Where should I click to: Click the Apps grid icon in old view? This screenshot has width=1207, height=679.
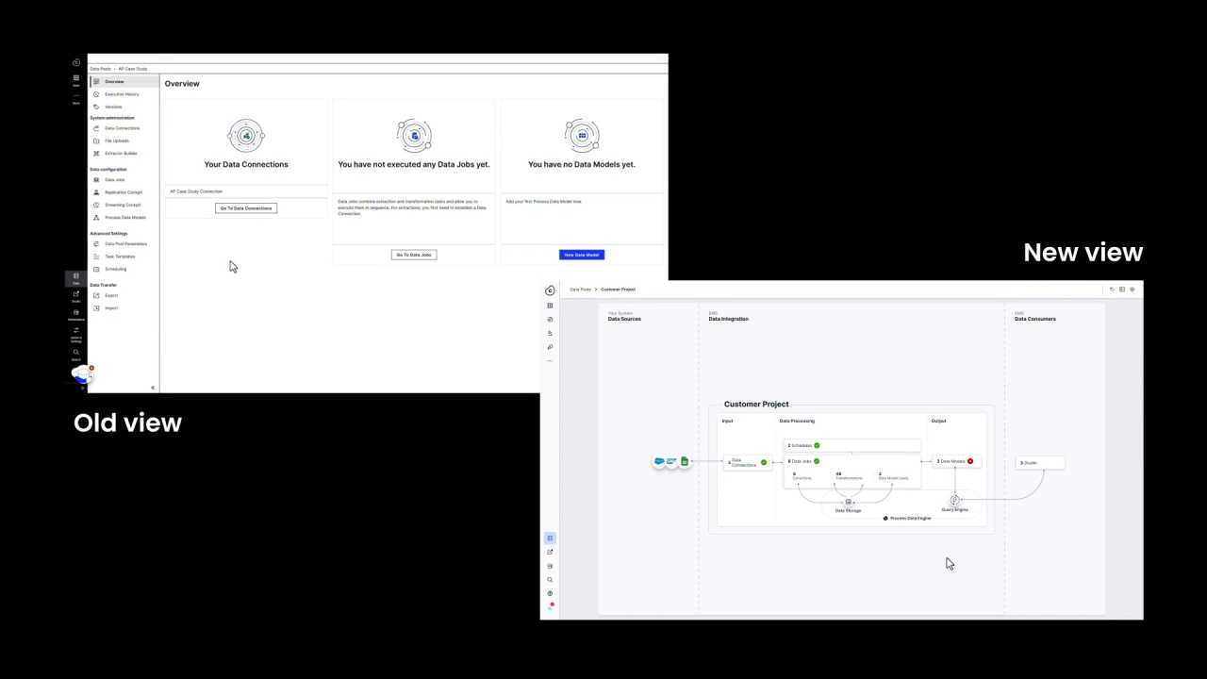pos(76,78)
